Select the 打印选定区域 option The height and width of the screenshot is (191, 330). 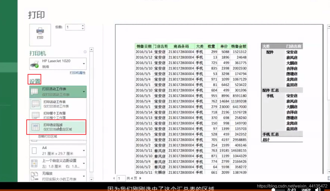point(58,127)
